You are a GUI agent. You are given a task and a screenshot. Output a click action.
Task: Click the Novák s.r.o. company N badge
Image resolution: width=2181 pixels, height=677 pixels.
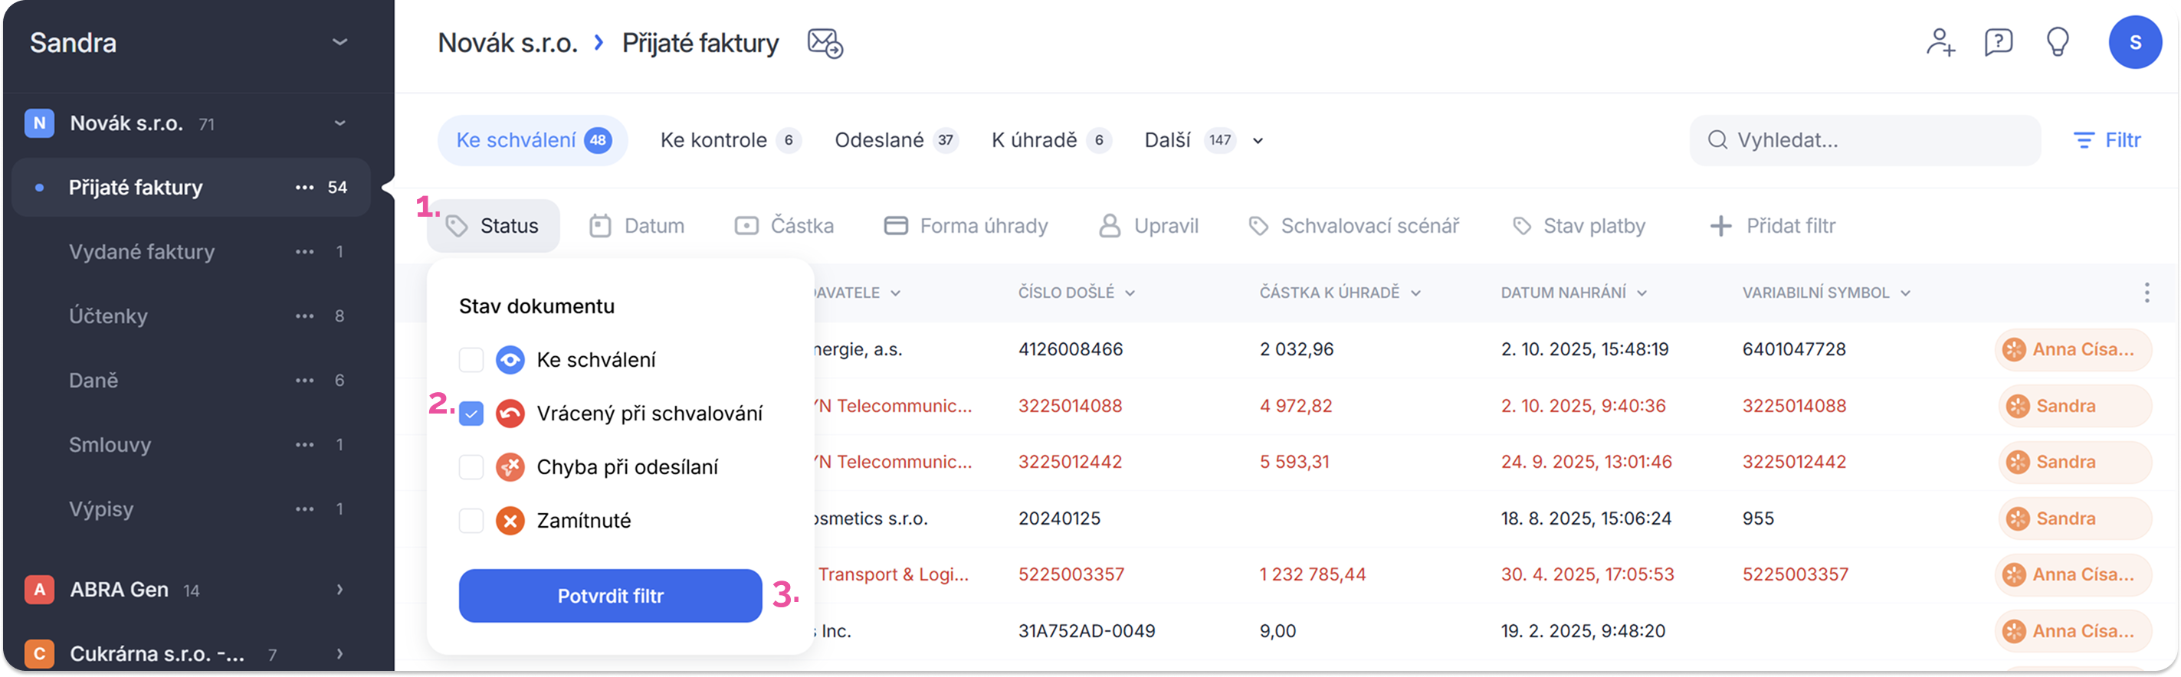click(x=39, y=123)
